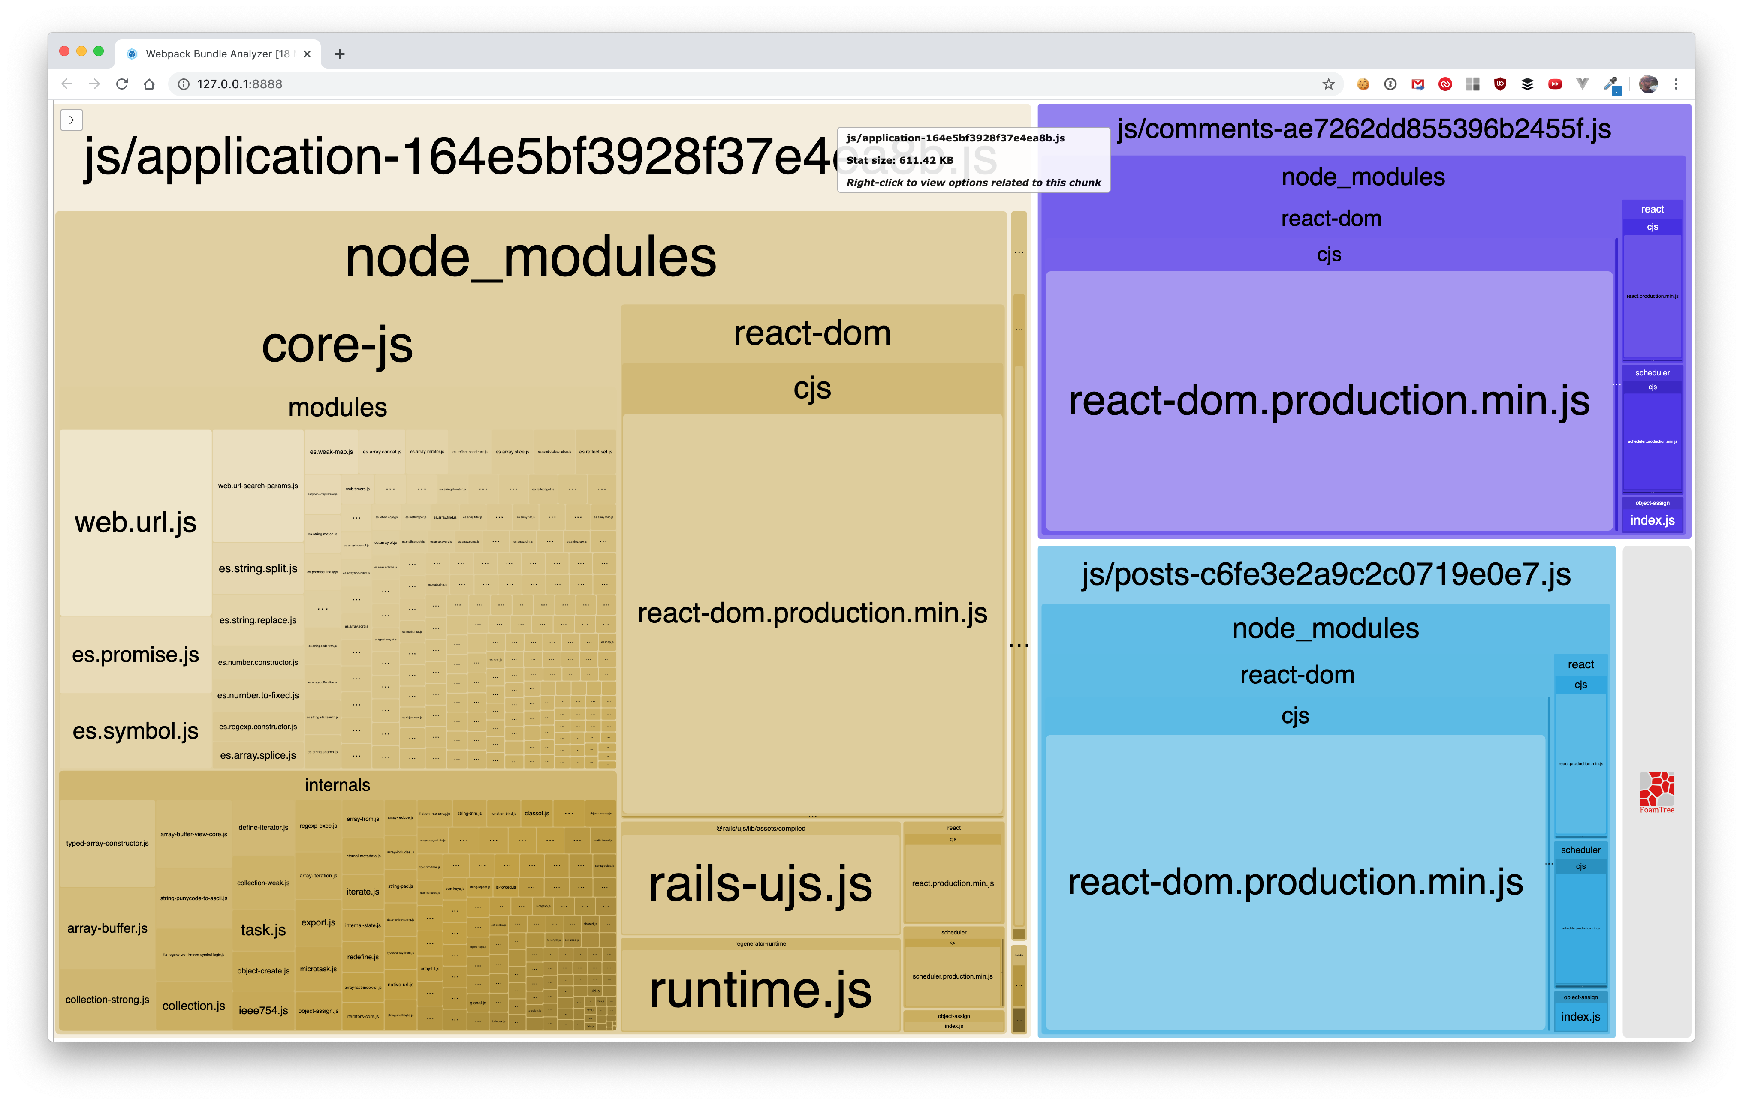1743x1105 pixels.
Task: Open a new browser tab
Action: point(340,54)
